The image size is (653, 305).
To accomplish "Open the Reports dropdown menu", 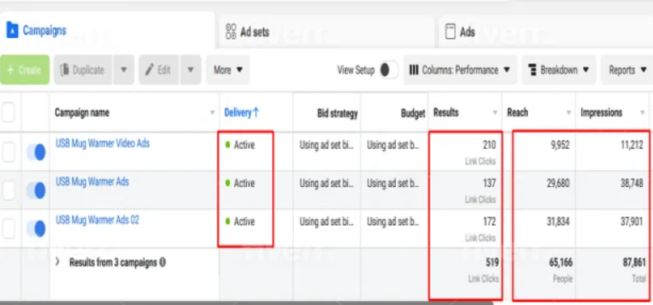I will point(627,70).
